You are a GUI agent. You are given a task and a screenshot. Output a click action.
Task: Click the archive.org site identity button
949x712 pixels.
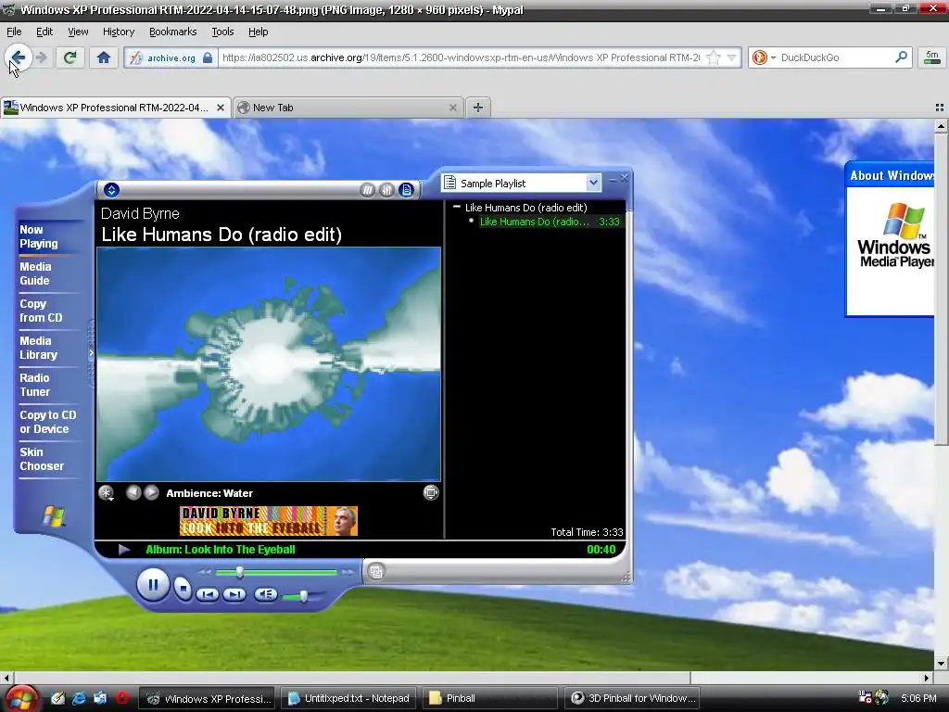pos(171,57)
